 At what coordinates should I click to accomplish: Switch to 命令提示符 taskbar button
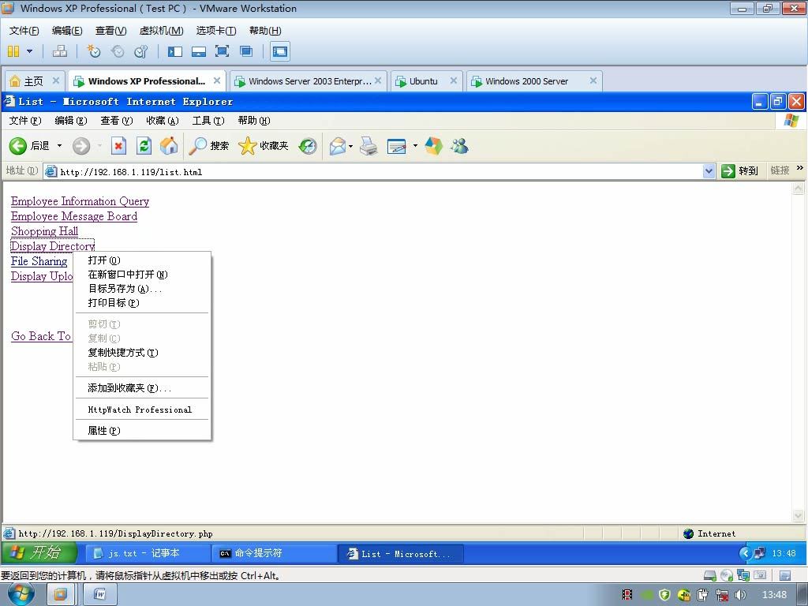coord(274,553)
